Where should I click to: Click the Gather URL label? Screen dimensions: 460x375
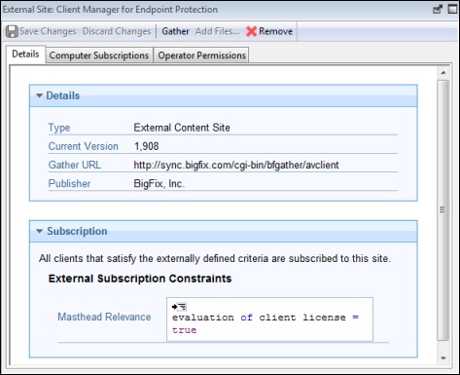tap(75, 165)
